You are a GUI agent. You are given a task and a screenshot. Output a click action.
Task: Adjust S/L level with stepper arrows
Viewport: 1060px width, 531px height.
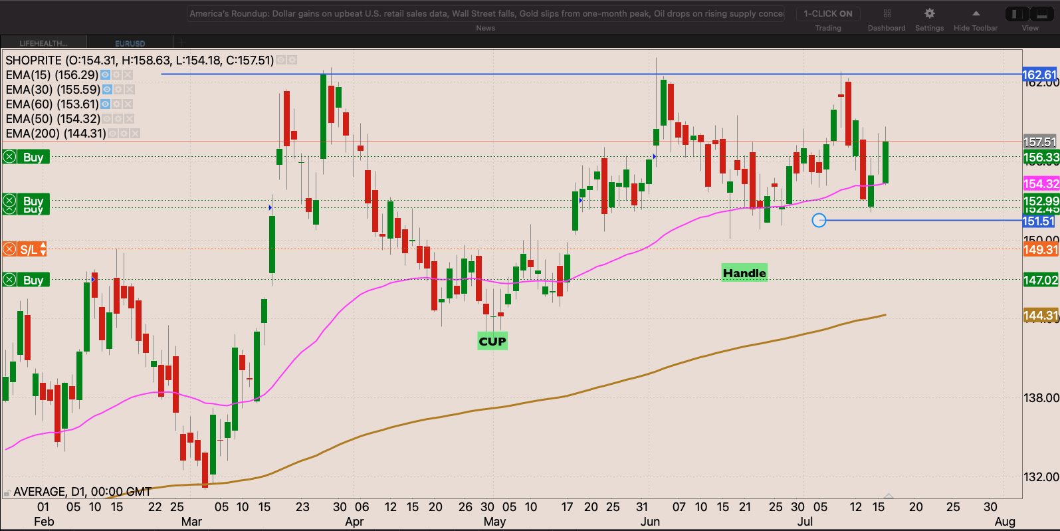point(43,250)
